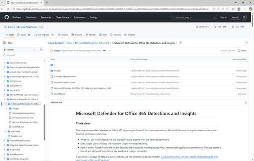This screenshot has width=254, height=161.
Task: Open browser settings ellipsis menu
Action: (245, 9)
